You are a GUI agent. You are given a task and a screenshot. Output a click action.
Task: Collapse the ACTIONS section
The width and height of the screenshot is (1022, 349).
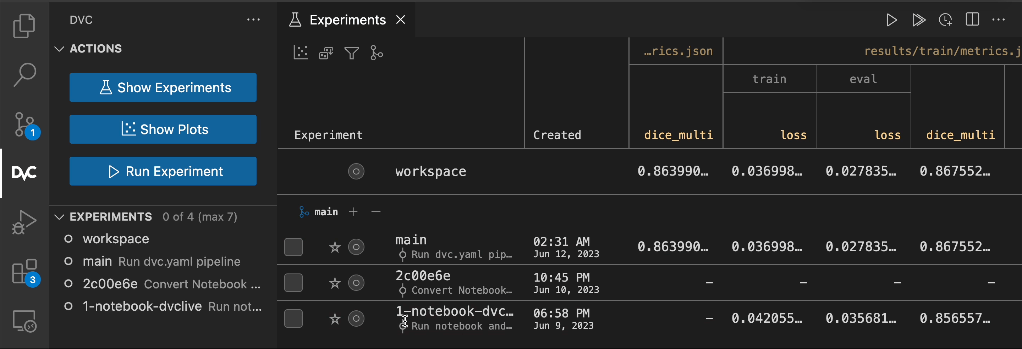click(59, 49)
